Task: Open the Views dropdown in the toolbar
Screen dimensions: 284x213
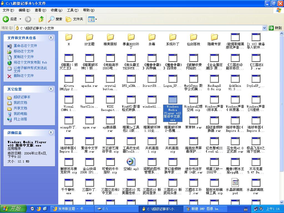Action: coord(92,19)
